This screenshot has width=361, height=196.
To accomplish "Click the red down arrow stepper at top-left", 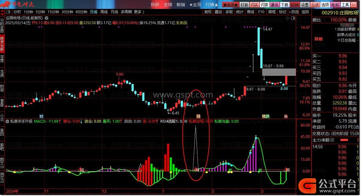I will [x=2, y=14].
